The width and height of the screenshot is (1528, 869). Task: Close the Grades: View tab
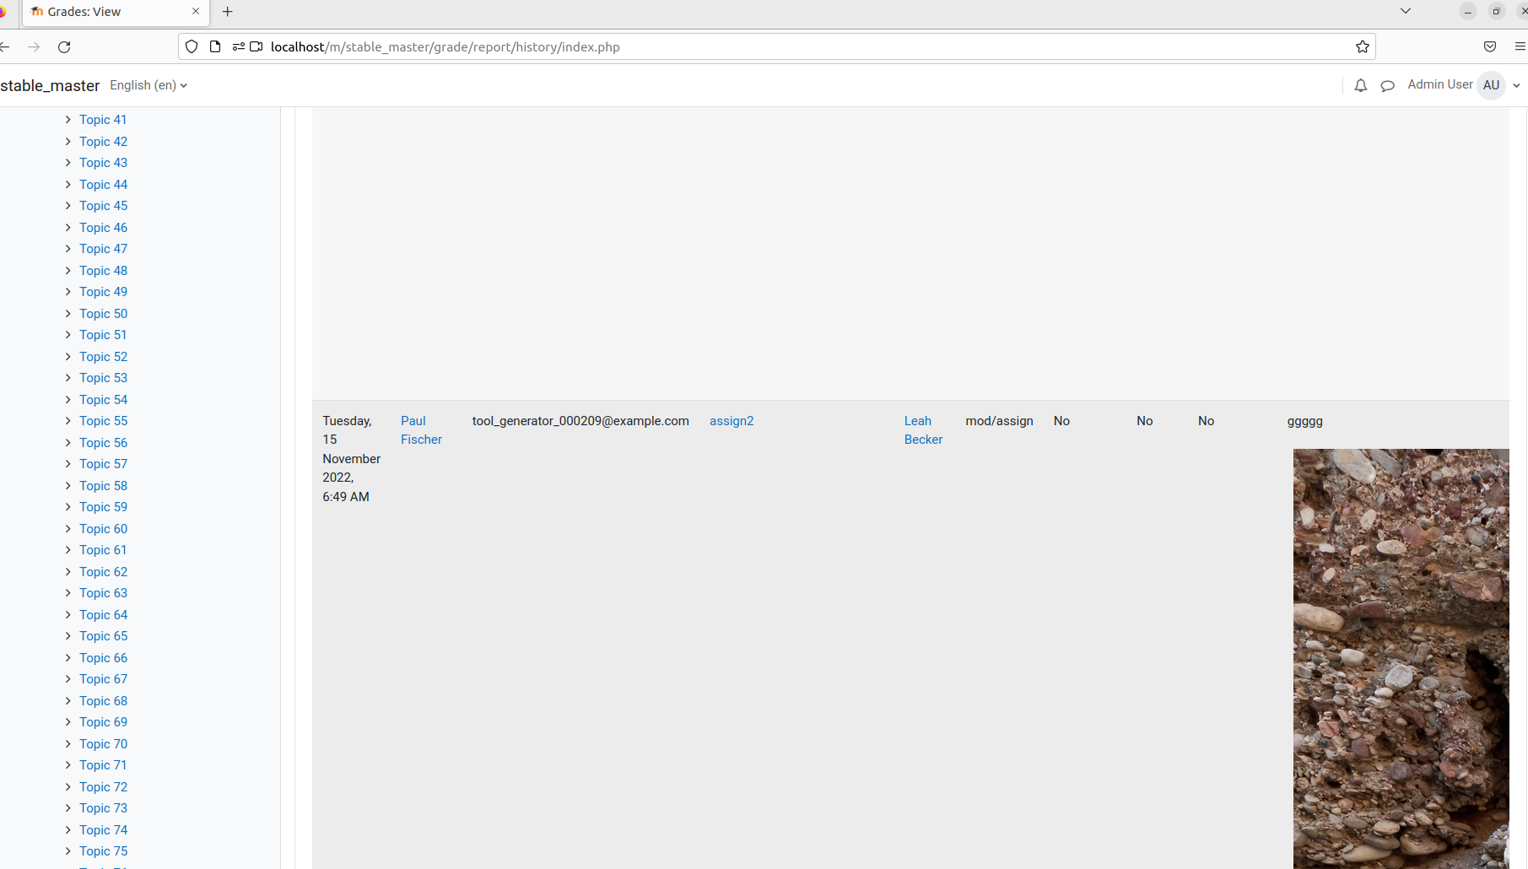click(x=196, y=12)
